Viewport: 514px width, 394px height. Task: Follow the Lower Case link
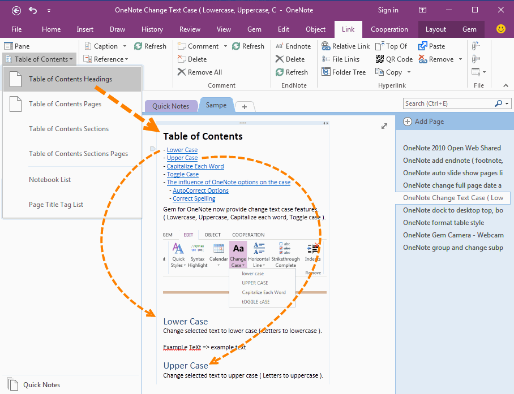pos(182,150)
